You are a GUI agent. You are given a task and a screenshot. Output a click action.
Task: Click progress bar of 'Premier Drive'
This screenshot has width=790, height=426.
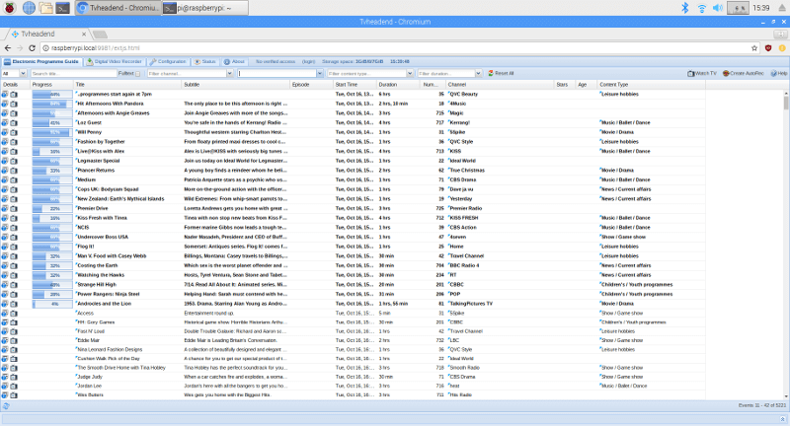52,209
